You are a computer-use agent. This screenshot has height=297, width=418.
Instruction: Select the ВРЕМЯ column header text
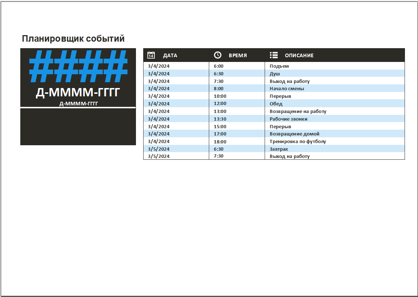[237, 55]
